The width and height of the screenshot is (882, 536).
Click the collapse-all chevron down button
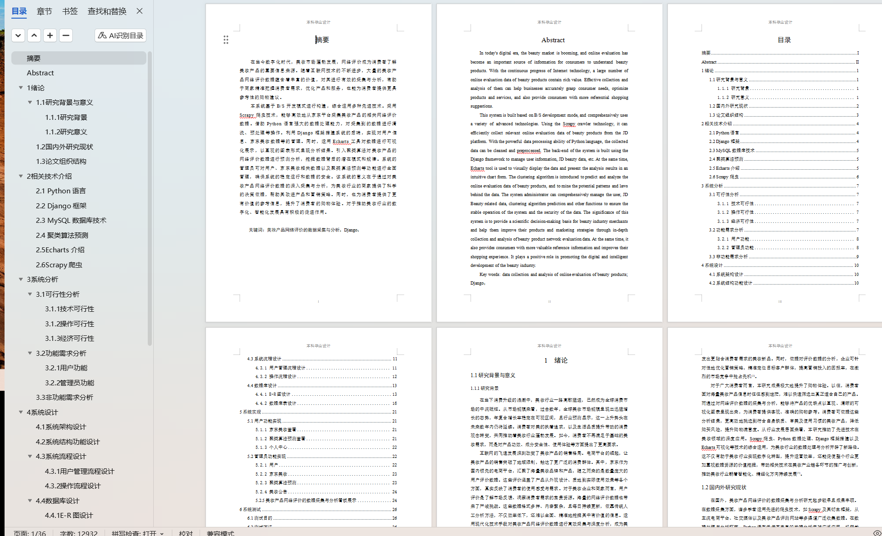coord(18,35)
